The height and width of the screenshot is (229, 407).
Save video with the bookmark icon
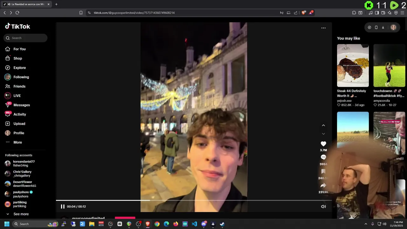point(323,172)
